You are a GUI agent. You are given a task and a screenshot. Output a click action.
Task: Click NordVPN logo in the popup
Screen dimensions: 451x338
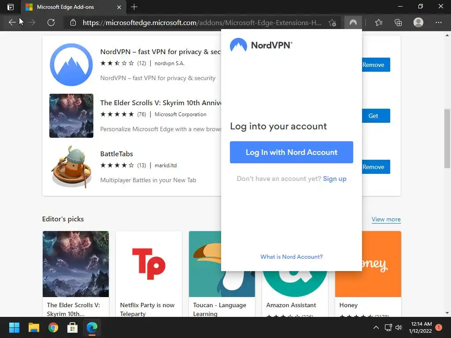pos(261,45)
